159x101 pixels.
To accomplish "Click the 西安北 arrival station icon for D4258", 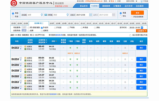I will click(25, 72).
